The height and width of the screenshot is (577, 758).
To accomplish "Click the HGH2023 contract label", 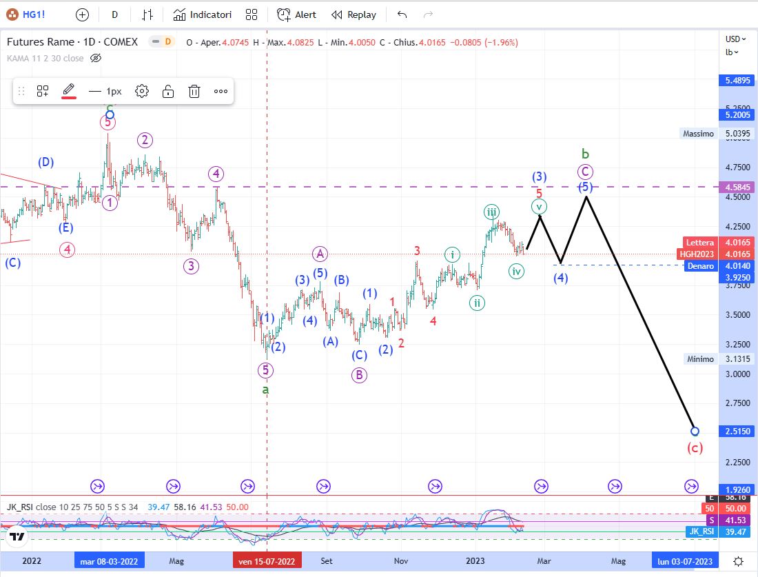I will [696, 254].
